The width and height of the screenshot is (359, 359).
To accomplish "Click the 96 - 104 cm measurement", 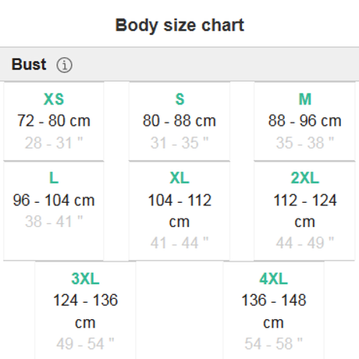I will [x=54, y=200].
